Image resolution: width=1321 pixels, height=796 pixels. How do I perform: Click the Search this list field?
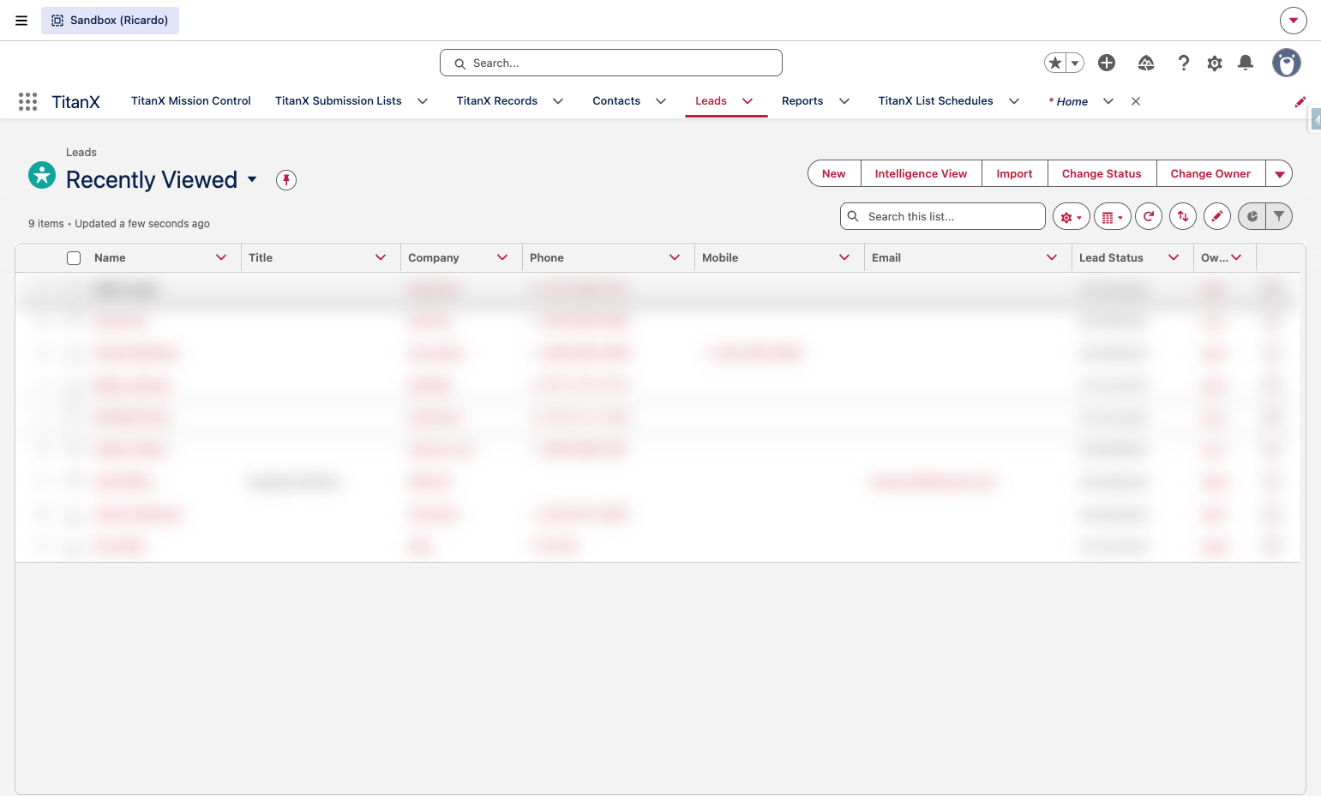tap(943, 217)
